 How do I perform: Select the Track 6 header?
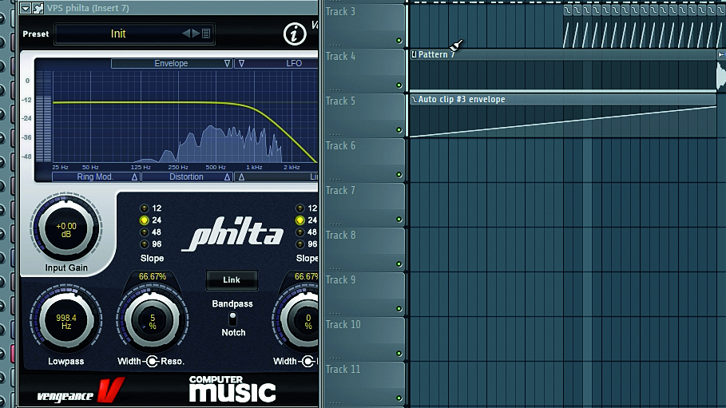click(364, 160)
